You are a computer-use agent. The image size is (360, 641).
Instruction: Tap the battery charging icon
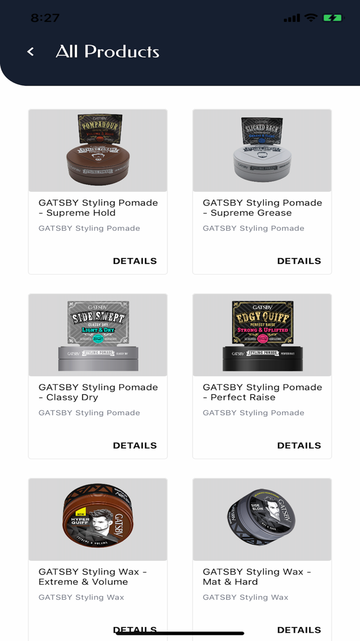click(333, 18)
